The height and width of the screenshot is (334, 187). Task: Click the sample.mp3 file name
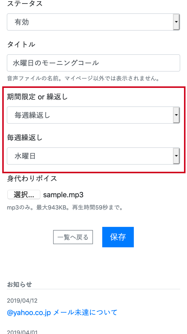pyautogui.click(x=63, y=195)
